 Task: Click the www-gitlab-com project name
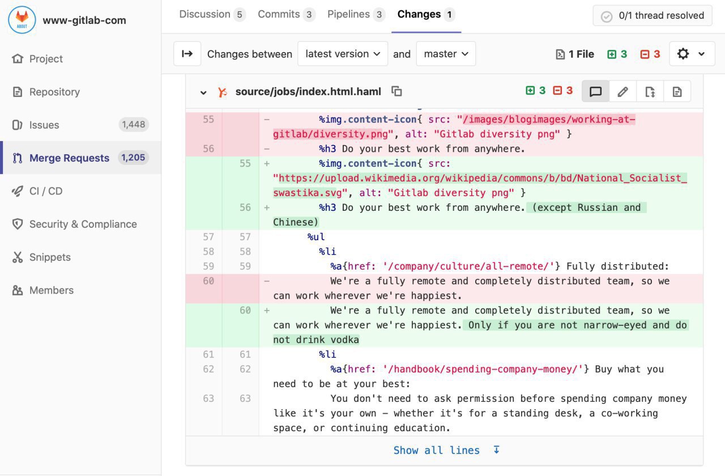point(84,20)
